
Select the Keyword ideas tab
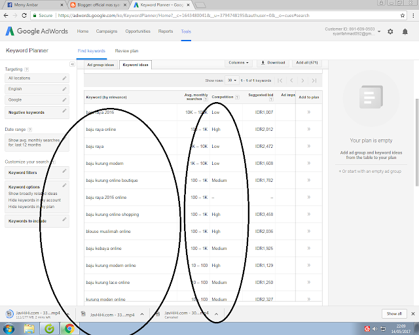coord(136,65)
